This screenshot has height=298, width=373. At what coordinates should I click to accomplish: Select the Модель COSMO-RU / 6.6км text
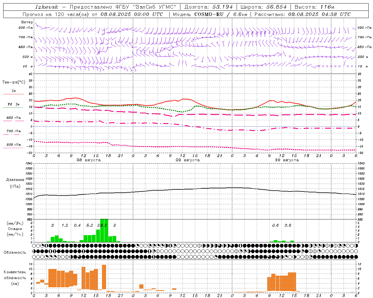210,14
